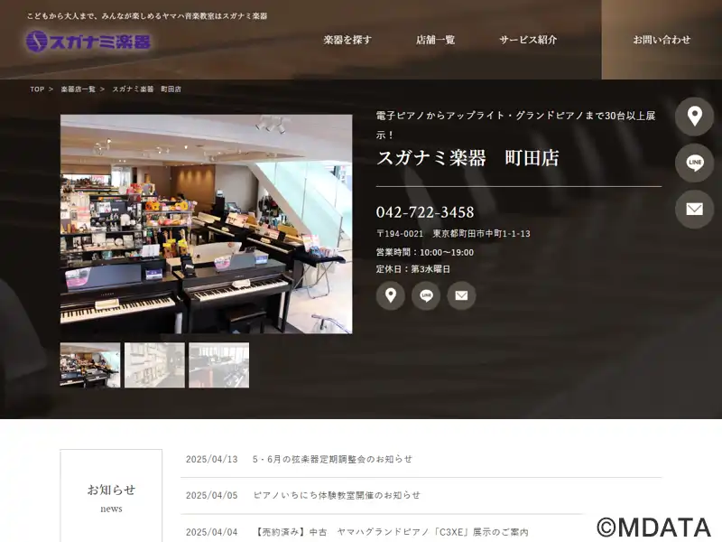
Task: Select second faded store thumbnail
Action: point(154,365)
